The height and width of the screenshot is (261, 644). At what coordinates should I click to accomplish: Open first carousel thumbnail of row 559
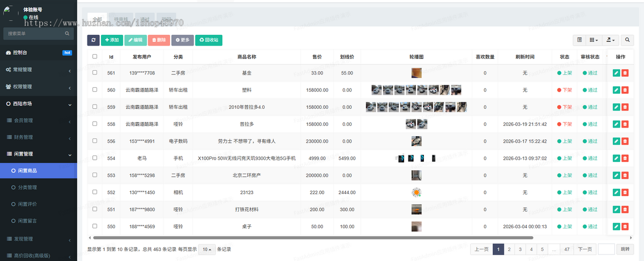tap(371, 107)
